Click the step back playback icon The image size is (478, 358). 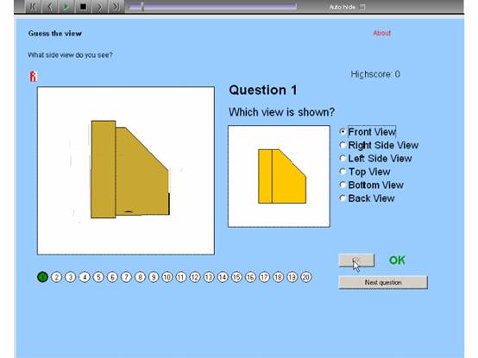click(x=50, y=6)
